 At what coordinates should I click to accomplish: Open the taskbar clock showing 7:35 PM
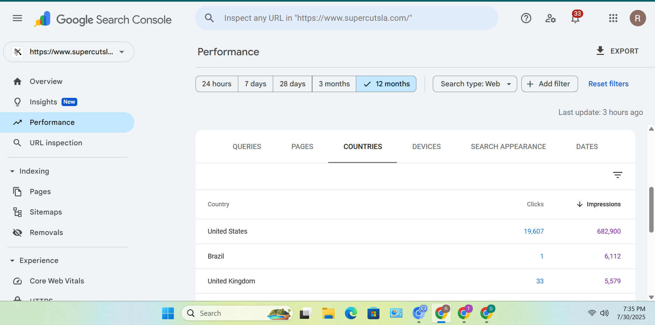[631, 313]
